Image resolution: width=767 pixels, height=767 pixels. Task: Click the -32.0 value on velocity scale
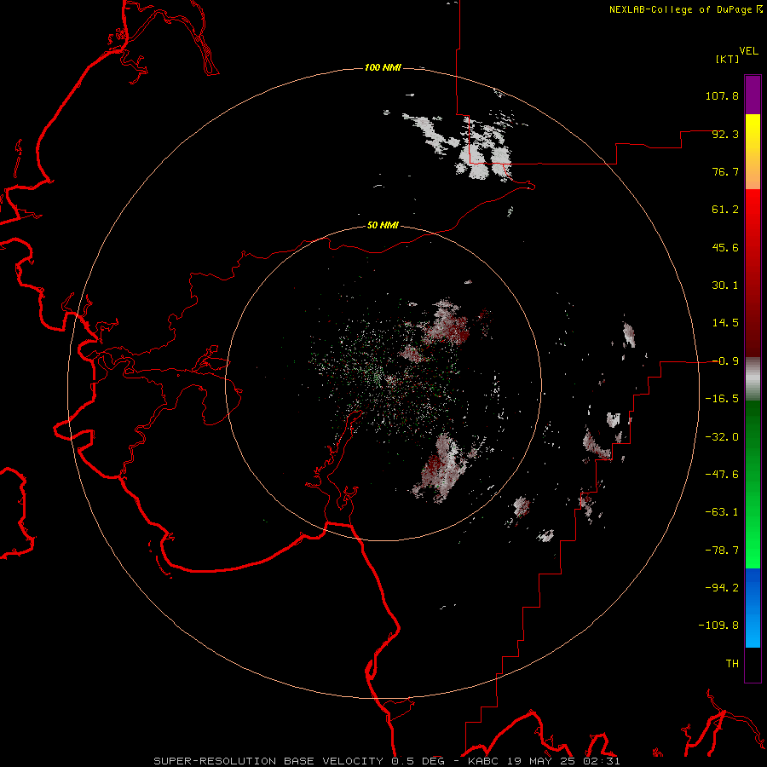point(722,437)
